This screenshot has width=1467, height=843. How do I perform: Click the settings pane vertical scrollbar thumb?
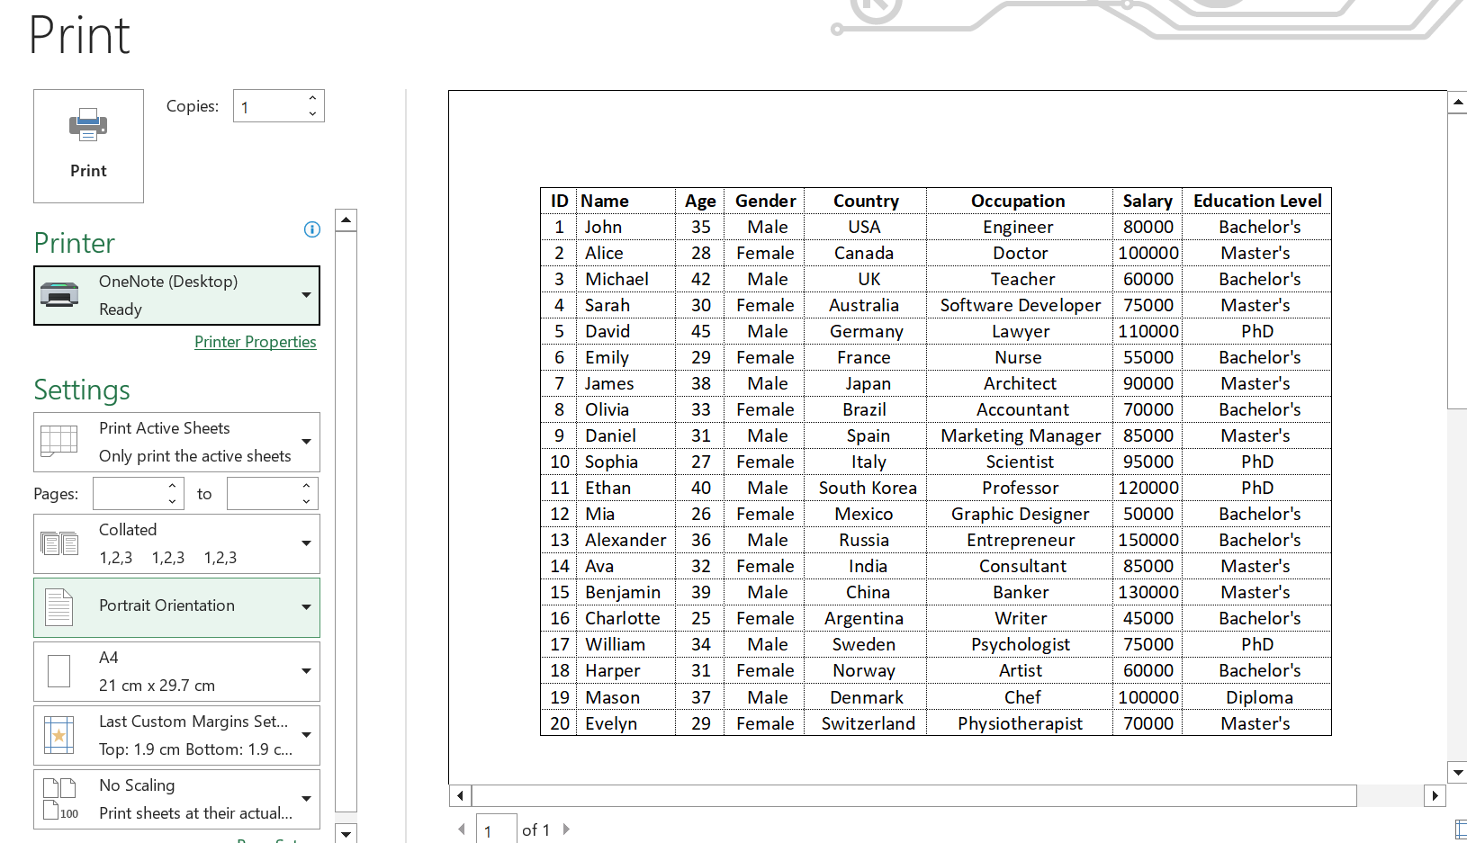[346, 522]
